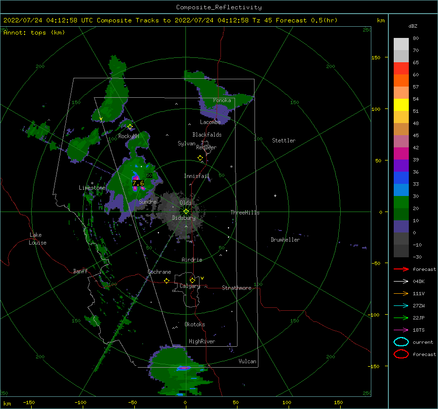The width and height of the screenshot is (438, 409).
Task: Click the orange 111V arrow legend
Action: [401, 293]
